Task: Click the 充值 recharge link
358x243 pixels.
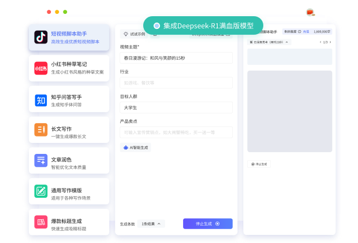Action: (x=306, y=32)
